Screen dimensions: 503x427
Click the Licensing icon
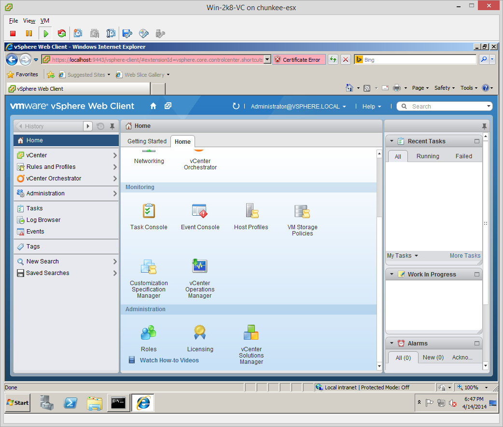[200, 332]
